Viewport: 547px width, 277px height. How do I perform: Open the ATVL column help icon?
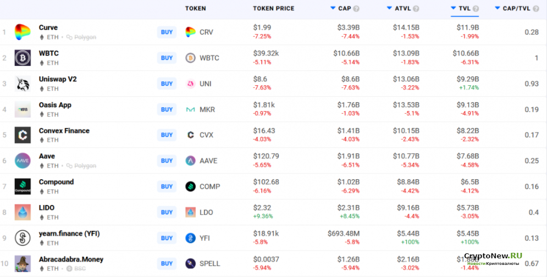[416, 9]
